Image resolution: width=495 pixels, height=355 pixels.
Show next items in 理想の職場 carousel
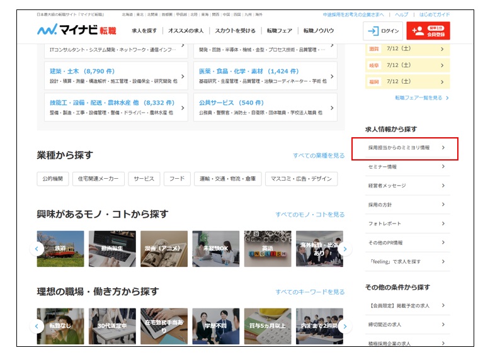tap(344, 326)
